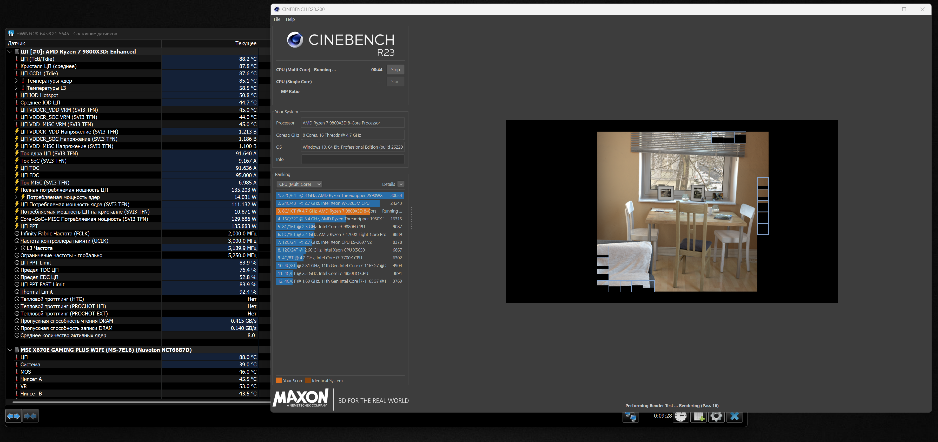Expand the Потребляемая мощность ядер row

(x=16, y=197)
